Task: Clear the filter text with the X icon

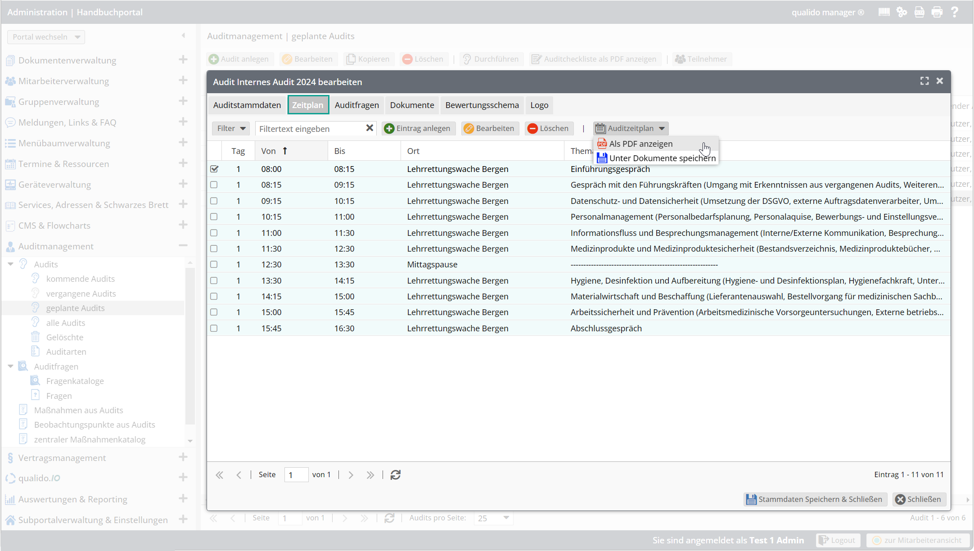Action: [370, 128]
